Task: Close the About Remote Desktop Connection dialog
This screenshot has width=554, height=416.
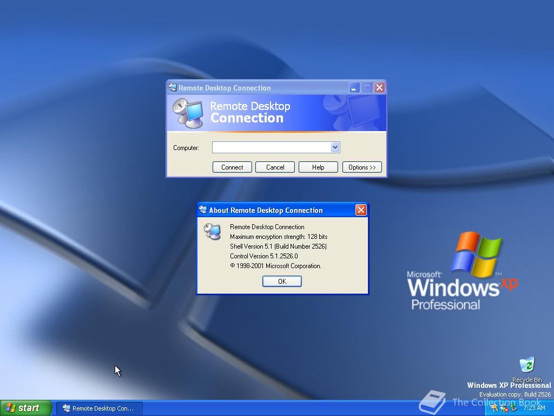Action: click(361, 210)
